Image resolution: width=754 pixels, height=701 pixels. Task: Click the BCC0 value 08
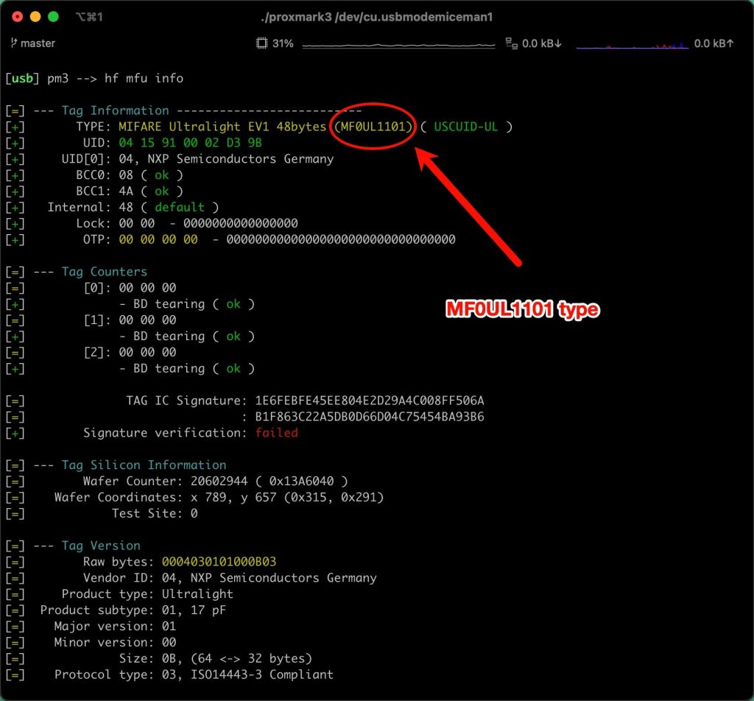pos(126,175)
